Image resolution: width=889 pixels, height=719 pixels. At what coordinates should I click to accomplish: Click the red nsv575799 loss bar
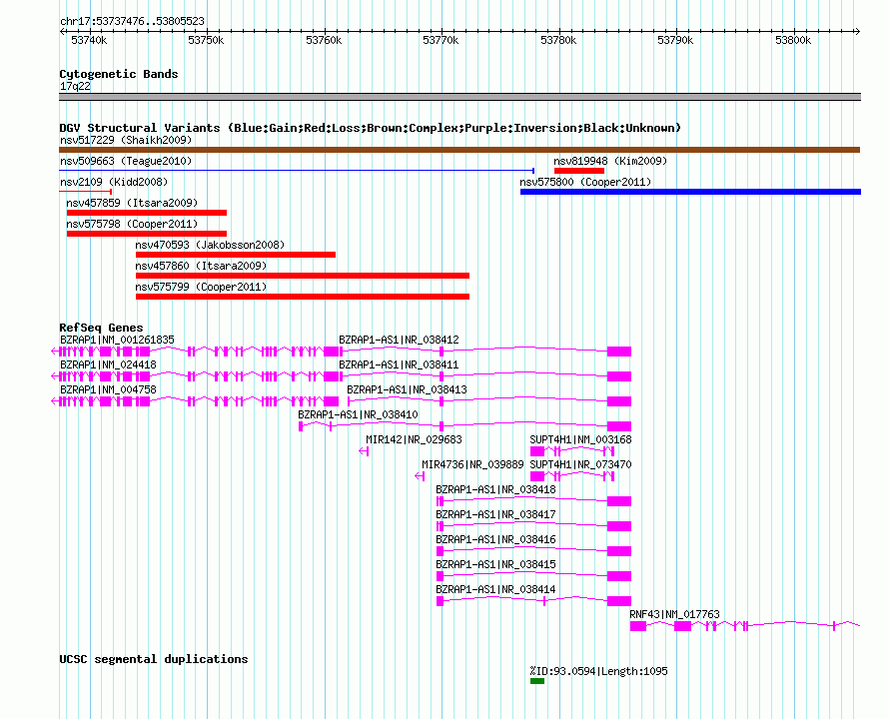click(303, 297)
